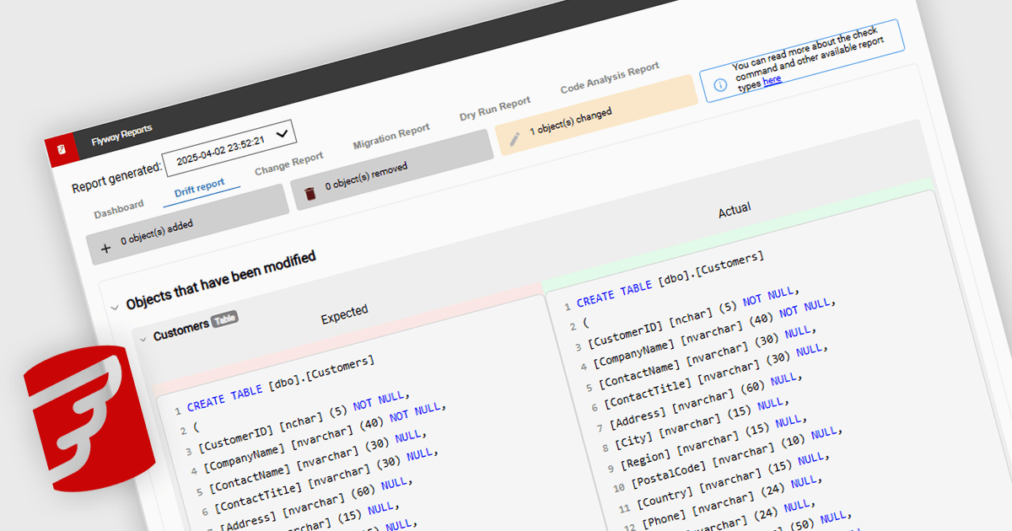
Task: Click the pencil icon on objects changed card
Action: pyautogui.click(x=514, y=138)
